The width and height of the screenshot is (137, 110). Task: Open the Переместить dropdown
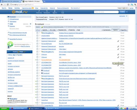[x=62, y=30]
